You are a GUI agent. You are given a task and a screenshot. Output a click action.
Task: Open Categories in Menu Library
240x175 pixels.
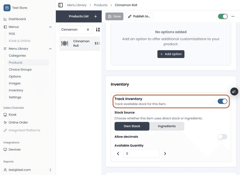(x=17, y=56)
